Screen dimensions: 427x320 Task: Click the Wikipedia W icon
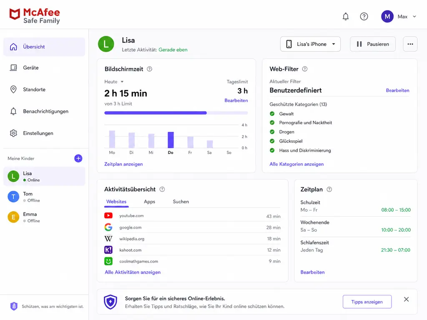click(108, 239)
